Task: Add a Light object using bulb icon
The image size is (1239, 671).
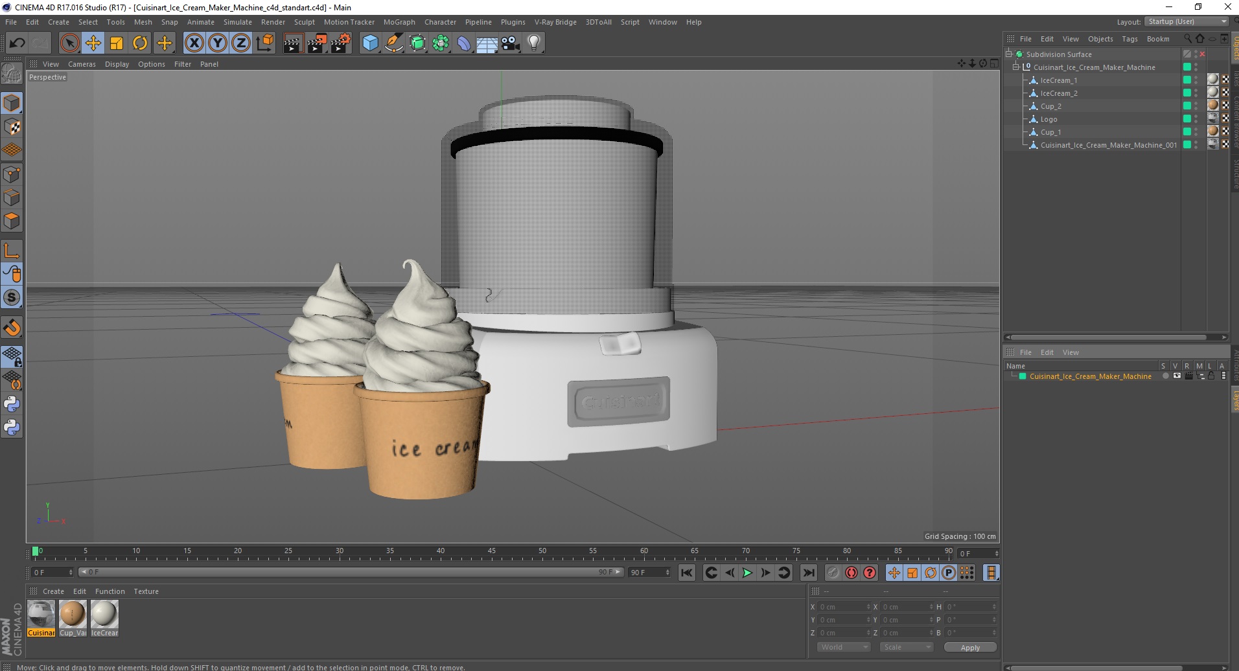Action: click(533, 43)
